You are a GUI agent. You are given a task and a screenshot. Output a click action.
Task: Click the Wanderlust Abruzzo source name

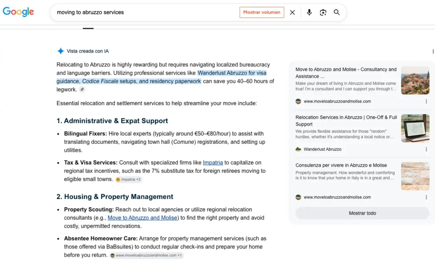pos(322,149)
